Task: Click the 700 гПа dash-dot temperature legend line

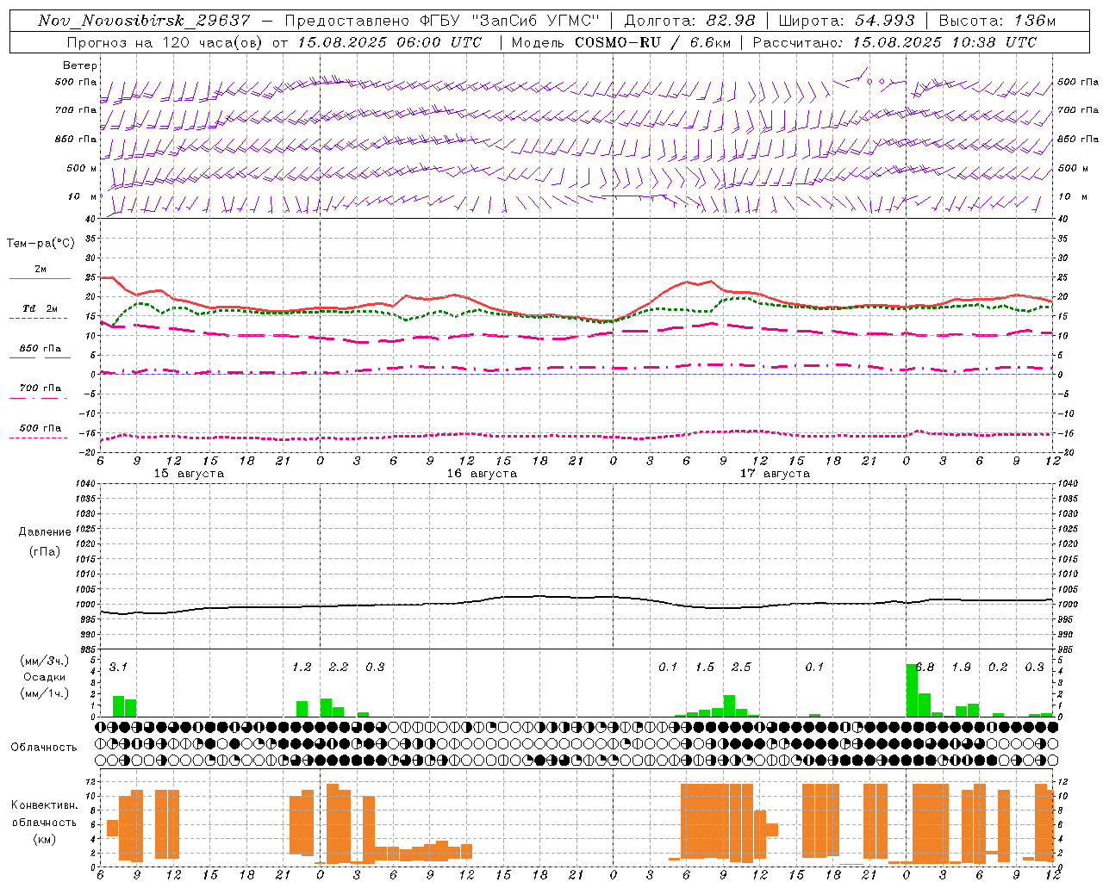Action: point(40,398)
